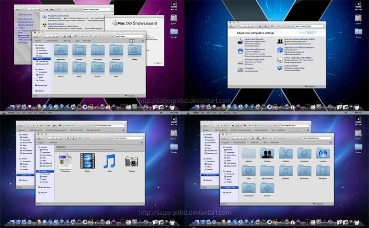Open Pictures camera icon in Libraries window

pos(132,162)
